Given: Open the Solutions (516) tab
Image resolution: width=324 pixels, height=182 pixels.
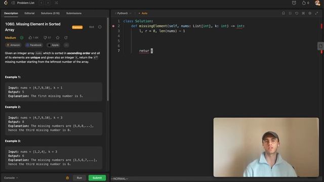Looking at the screenshot, I should coord(50,13).
